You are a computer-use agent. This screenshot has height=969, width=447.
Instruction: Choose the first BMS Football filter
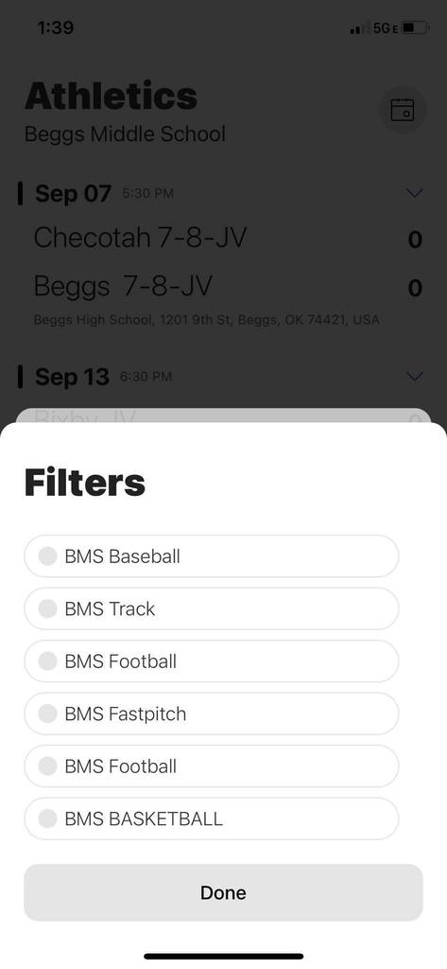coord(212,661)
